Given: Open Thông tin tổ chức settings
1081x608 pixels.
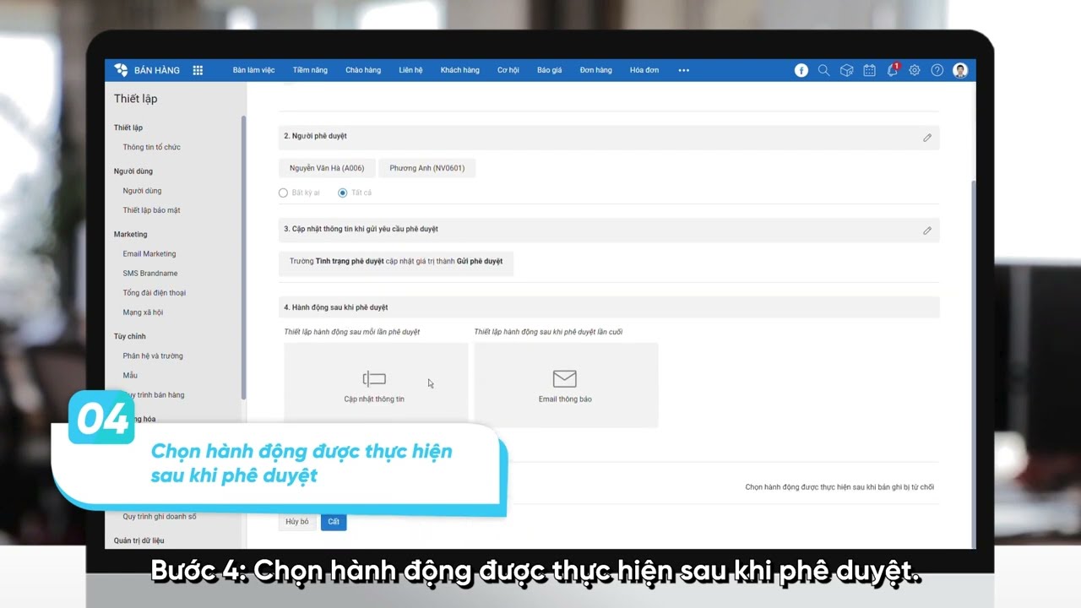Looking at the screenshot, I should coord(152,147).
